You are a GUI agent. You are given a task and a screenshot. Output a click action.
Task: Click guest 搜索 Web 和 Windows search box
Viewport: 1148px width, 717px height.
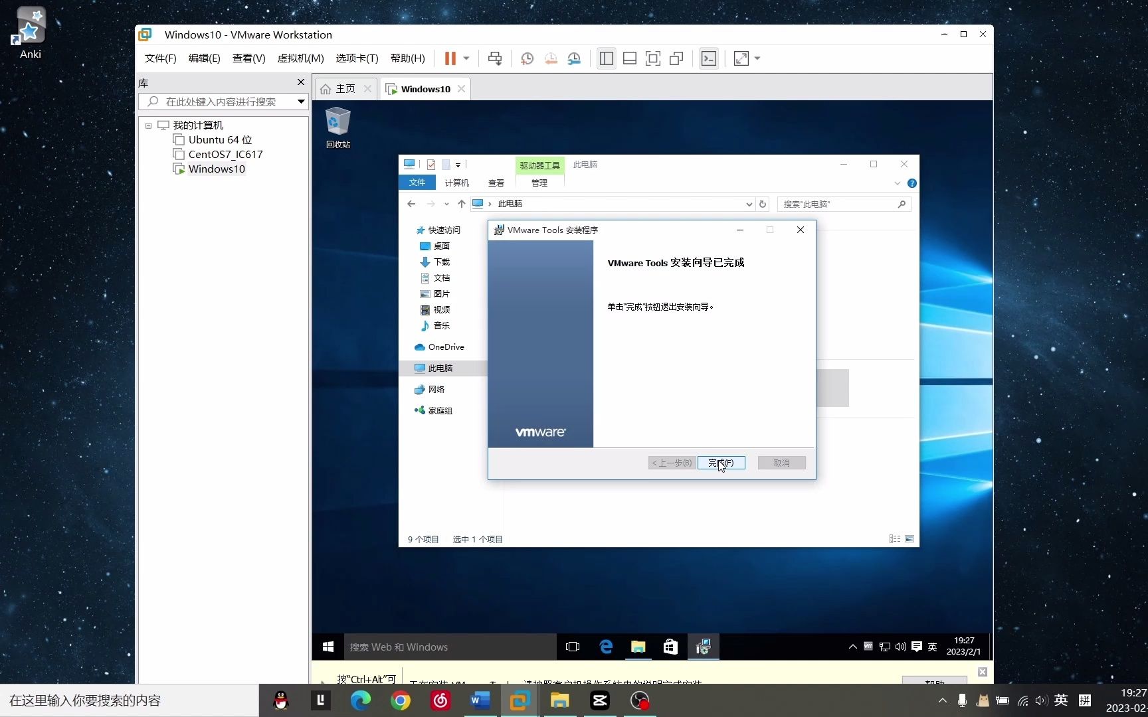click(450, 647)
